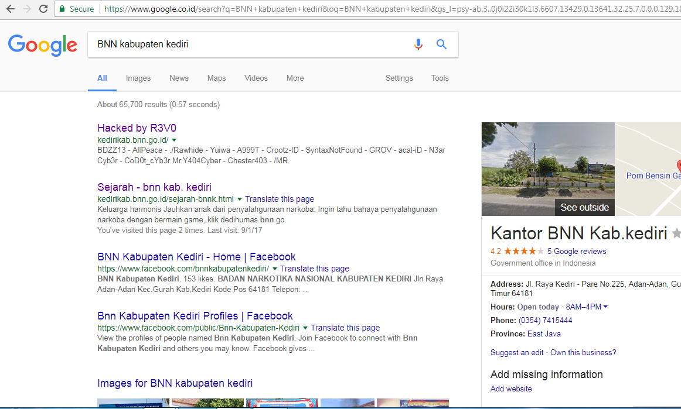This screenshot has height=409, width=681.
Task: Open 'BNN Kabupaten Kediri - Home | Facebook'
Action: click(196, 257)
